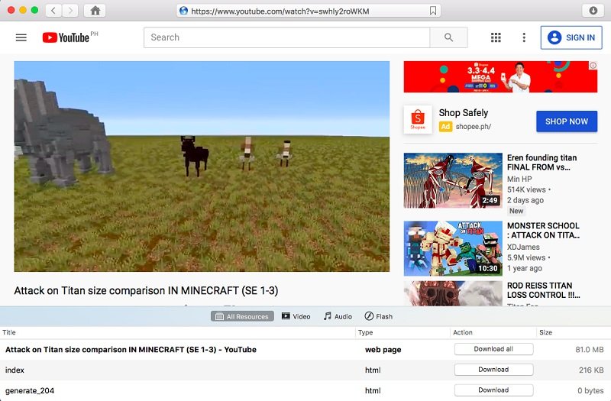
Task: Select 'Attack on Titan size comparison' resource row title
Action: [x=131, y=350]
